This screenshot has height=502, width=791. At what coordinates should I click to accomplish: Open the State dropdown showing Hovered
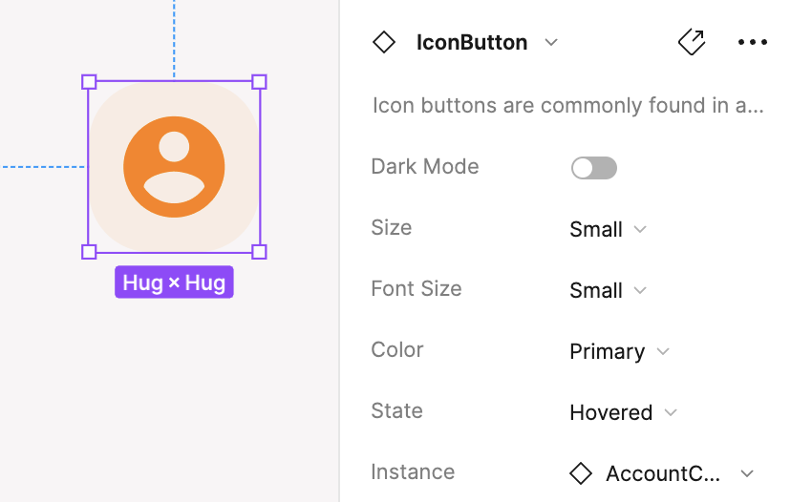(x=624, y=413)
